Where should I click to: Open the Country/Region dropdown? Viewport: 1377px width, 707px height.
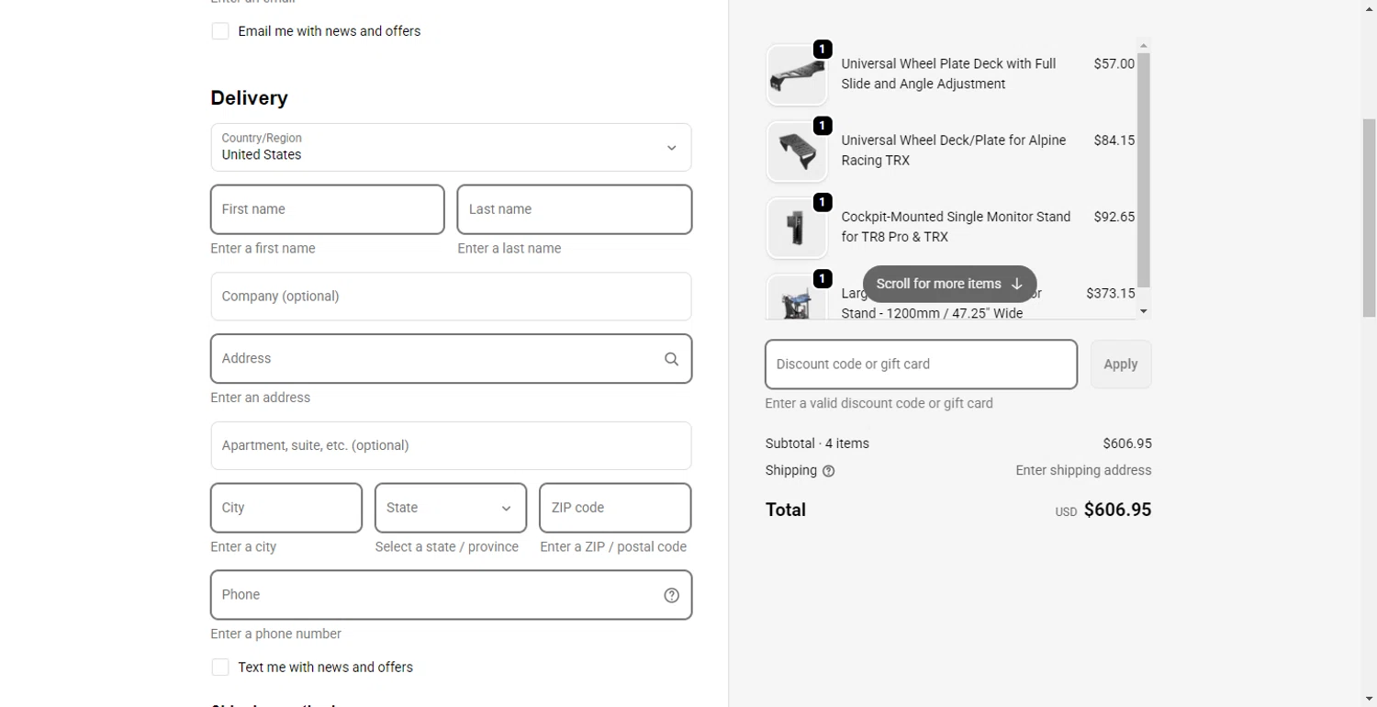tap(451, 147)
